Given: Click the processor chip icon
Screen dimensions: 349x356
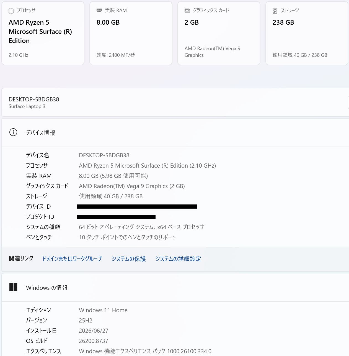Looking at the screenshot, I should 11,11.
